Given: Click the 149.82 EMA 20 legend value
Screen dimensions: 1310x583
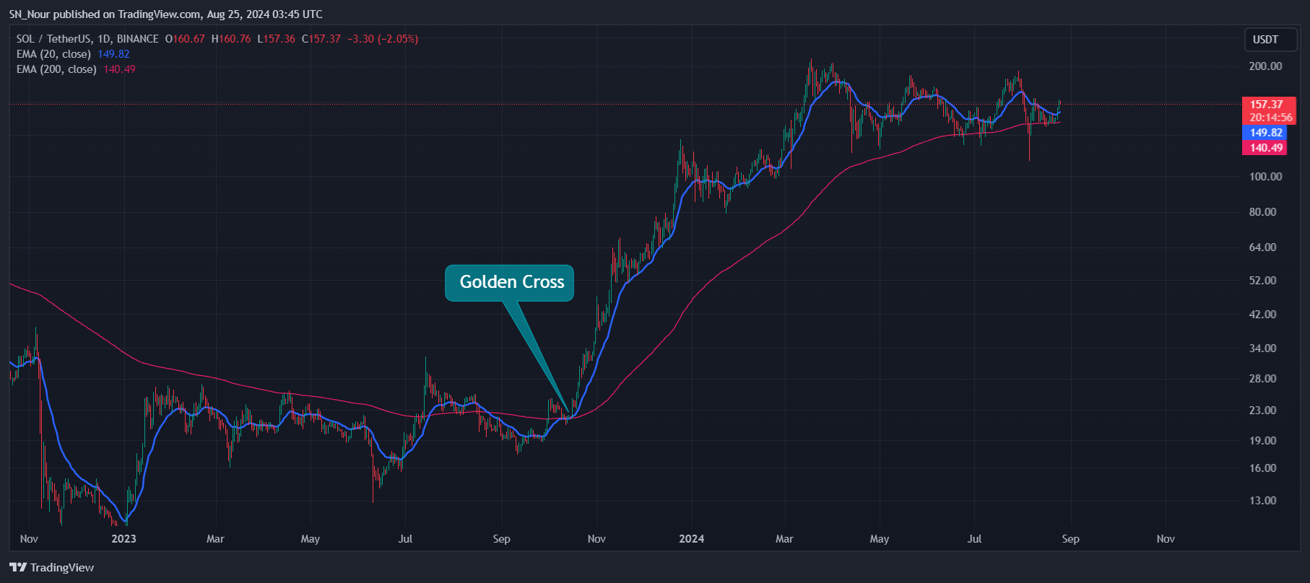Looking at the screenshot, I should [113, 54].
